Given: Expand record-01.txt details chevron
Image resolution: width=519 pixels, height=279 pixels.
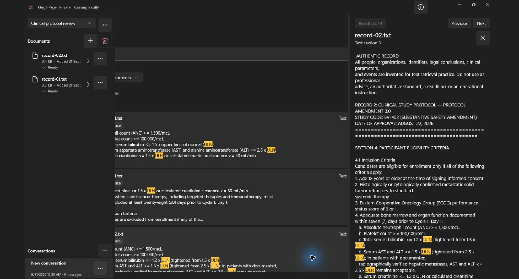Looking at the screenshot, I should click(88, 84).
